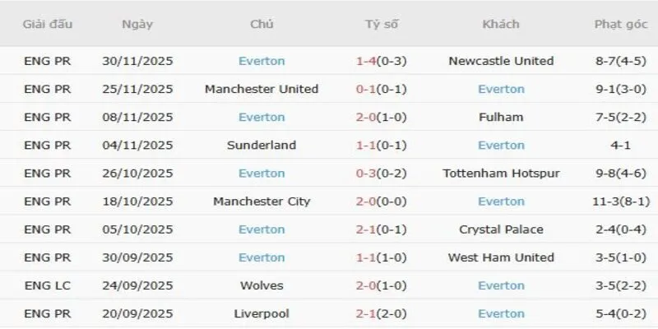
Task: Click the ENG LC league label
Action: [x=48, y=285]
